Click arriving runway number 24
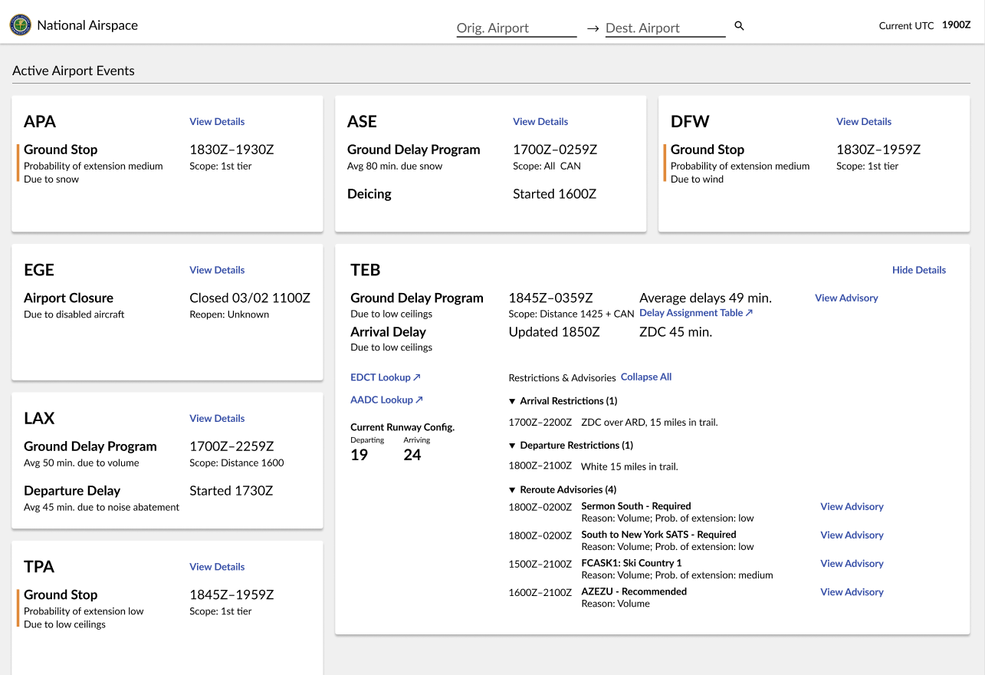This screenshot has height=675, width=985. (x=412, y=455)
